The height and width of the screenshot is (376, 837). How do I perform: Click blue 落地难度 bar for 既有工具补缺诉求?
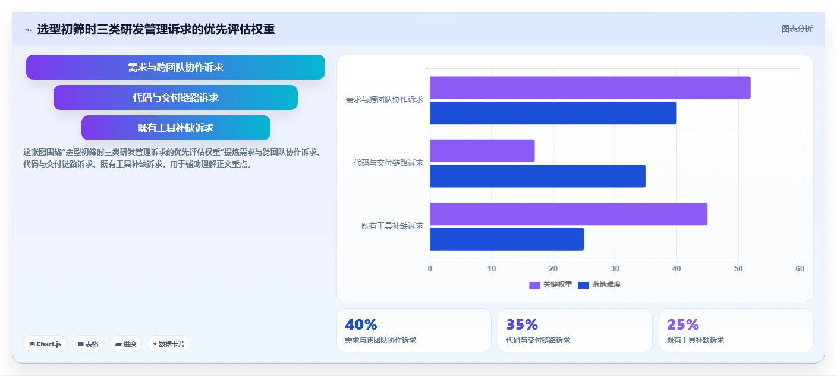(507, 239)
